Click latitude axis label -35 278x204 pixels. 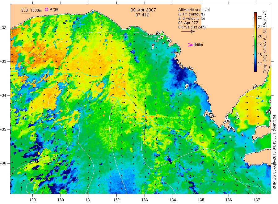coord(3,129)
